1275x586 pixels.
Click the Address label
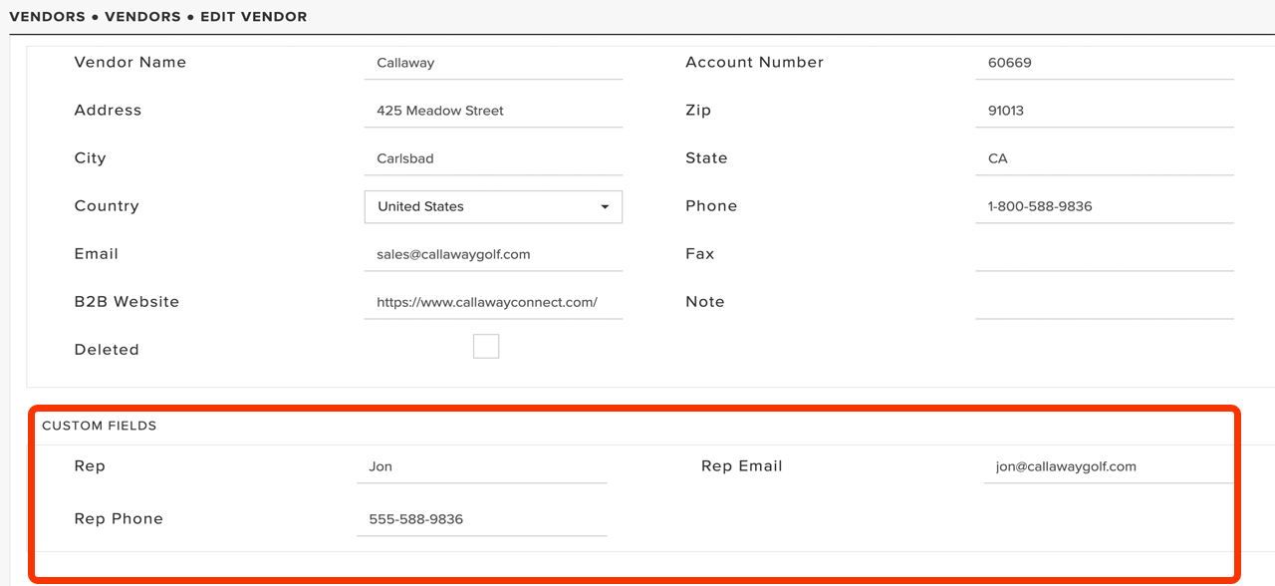pos(108,110)
